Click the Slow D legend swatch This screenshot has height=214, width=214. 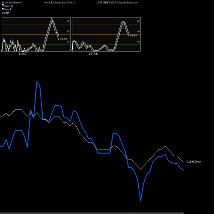[3, 6]
